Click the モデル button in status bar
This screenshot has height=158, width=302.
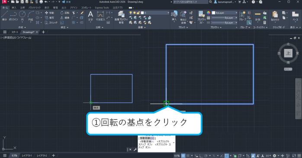(x=177, y=156)
